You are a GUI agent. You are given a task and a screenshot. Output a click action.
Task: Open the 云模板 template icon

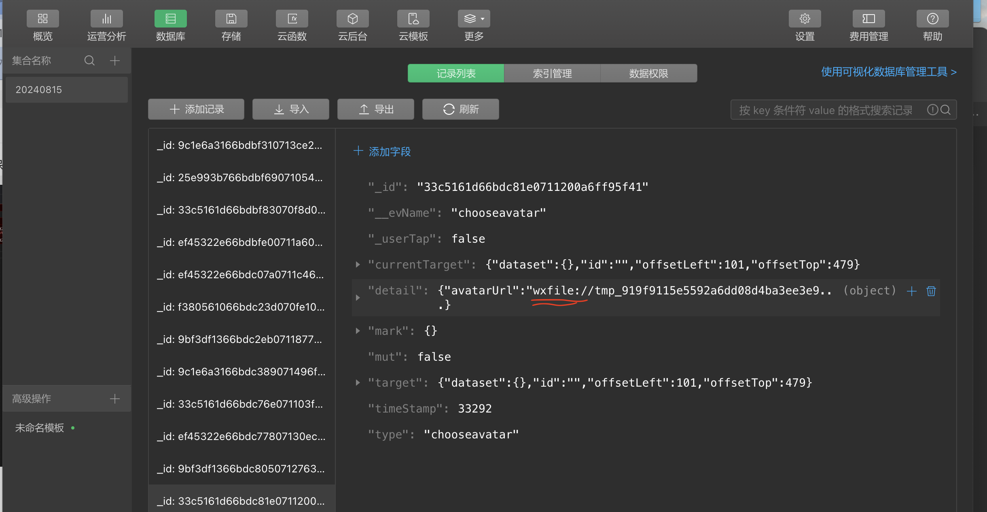(x=413, y=19)
